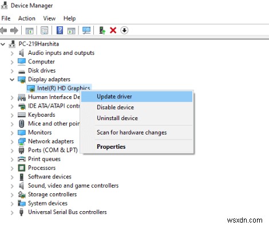This screenshot has width=269, height=226.
Task: Select the IDE ATA/ATAPI controllers row
Action: click(x=54, y=106)
